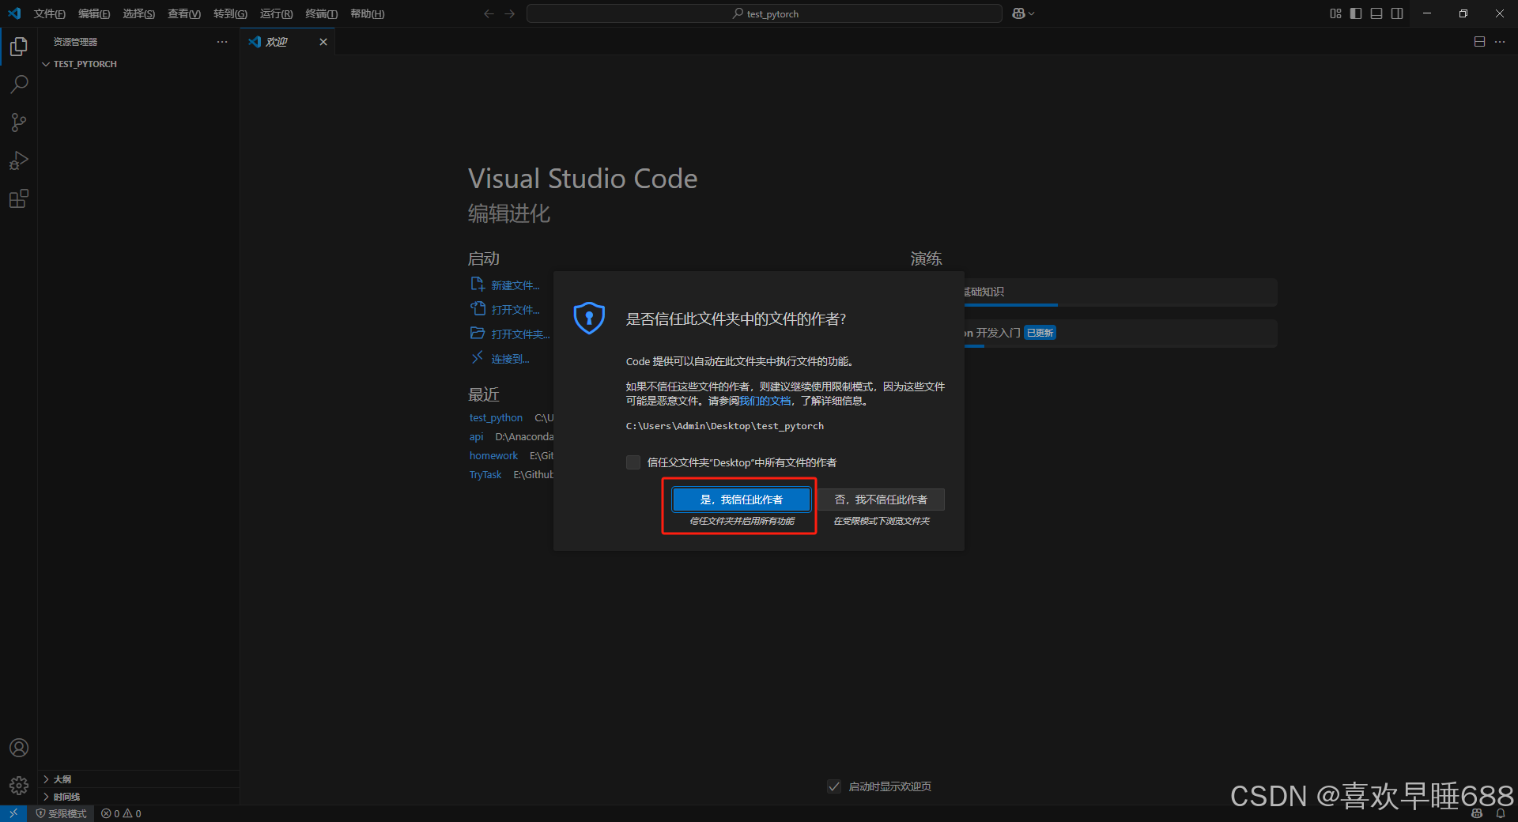1518x822 pixels.
Task: Open Source Control view icon
Action: pos(18,123)
